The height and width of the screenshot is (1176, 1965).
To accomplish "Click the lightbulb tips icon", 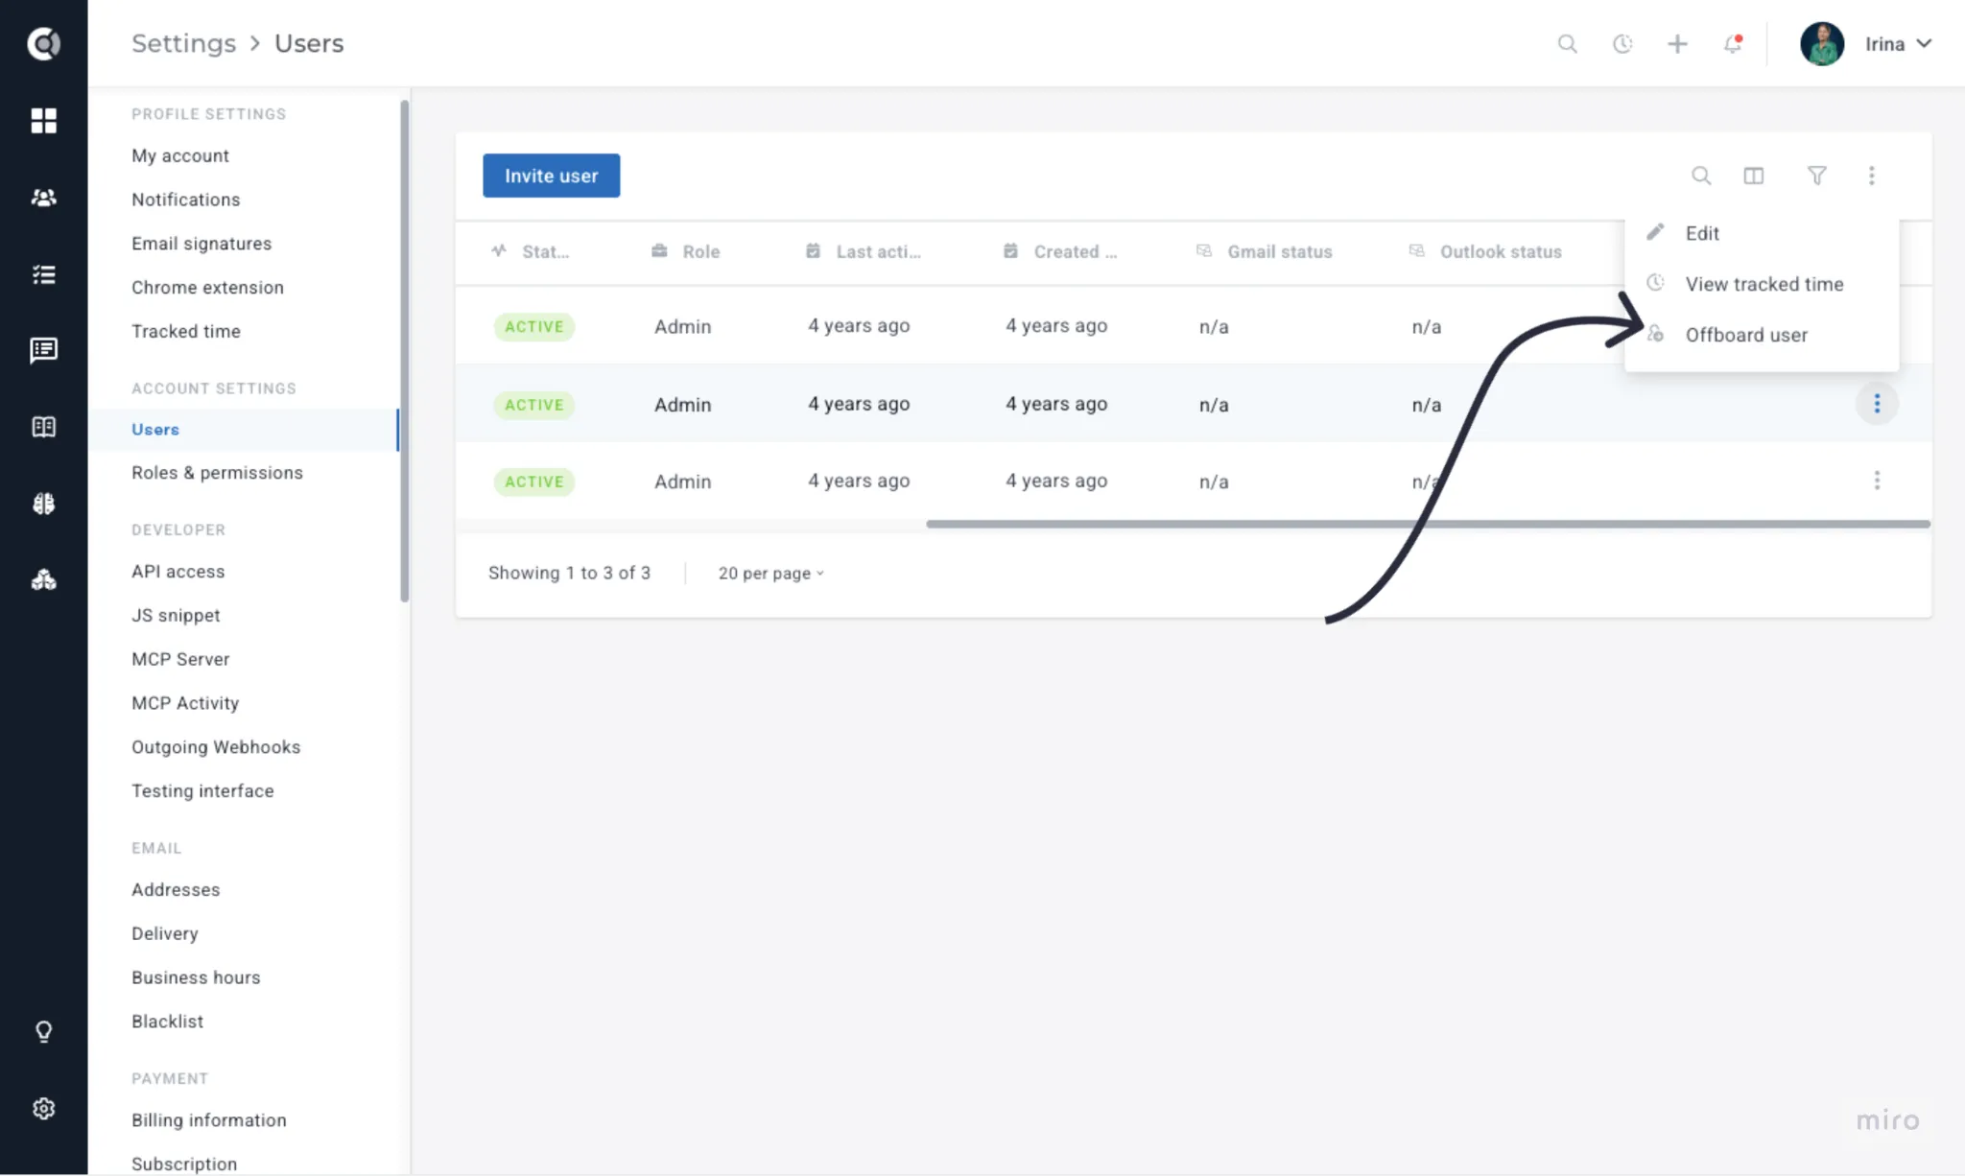I will pos(43,1032).
